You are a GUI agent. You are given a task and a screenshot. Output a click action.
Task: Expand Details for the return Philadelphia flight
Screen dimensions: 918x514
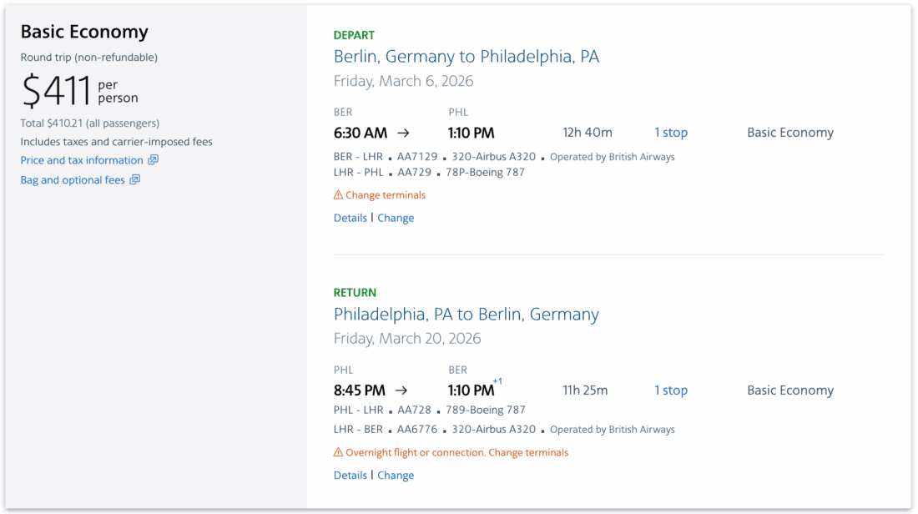click(350, 476)
